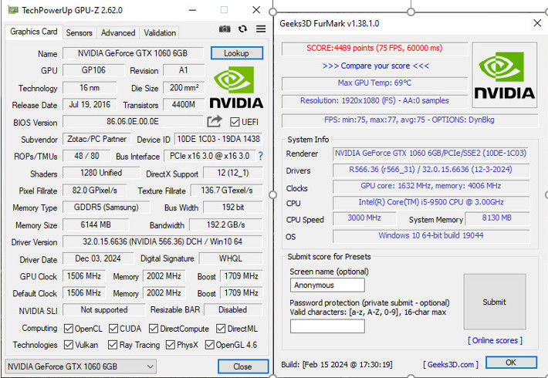Toggle the DirectML checkbox
548x378 pixels.
coord(221,329)
